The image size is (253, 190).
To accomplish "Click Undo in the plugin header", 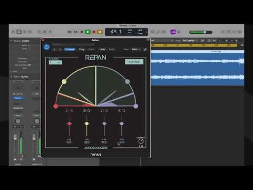I will pos(102,50).
